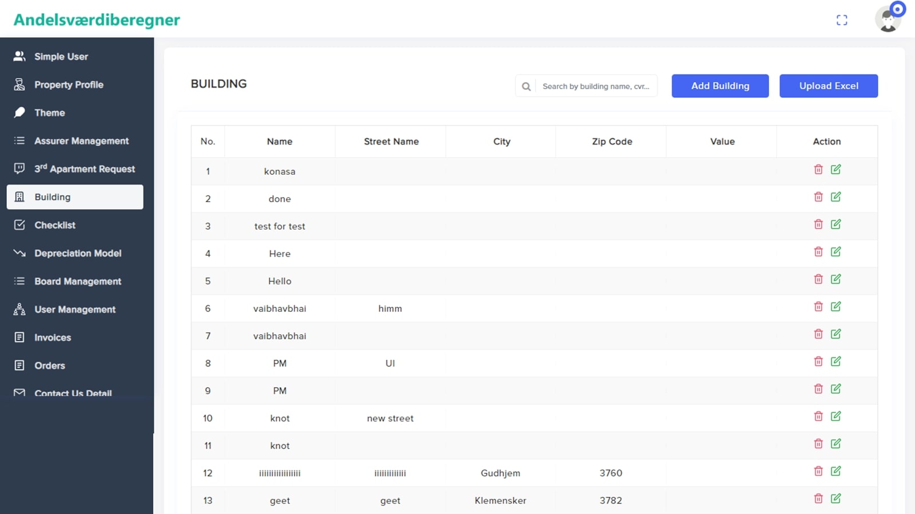Click the search magnifier icon

coord(526,86)
